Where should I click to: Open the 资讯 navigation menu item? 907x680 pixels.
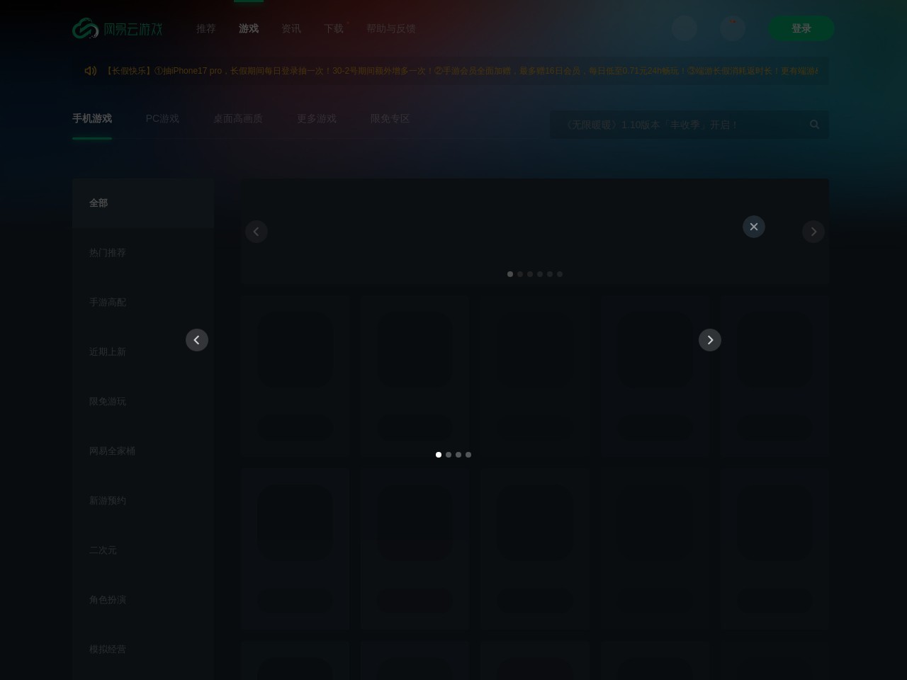click(291, 29)
